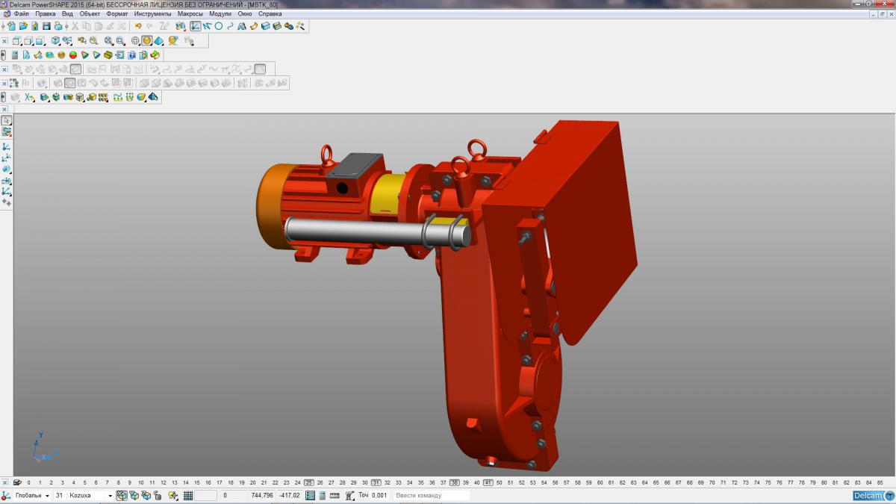896x504 pixels.
Task: Open the Файл menu
Action: [x=21, y=13]
